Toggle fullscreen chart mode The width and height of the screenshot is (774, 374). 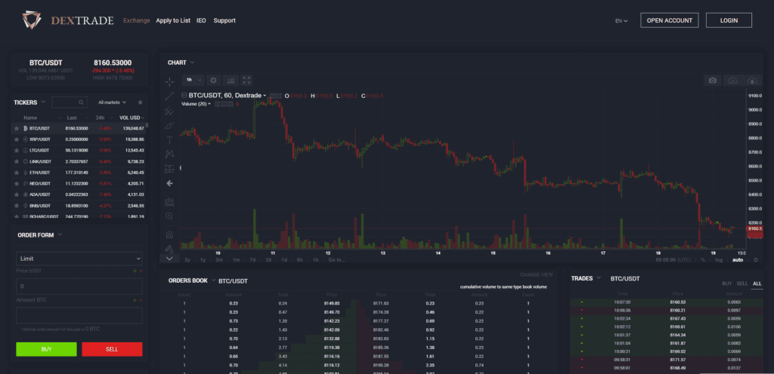(x=246, y=80)
